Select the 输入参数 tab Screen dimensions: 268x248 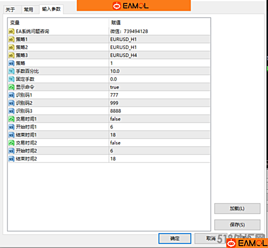[51, 9]
